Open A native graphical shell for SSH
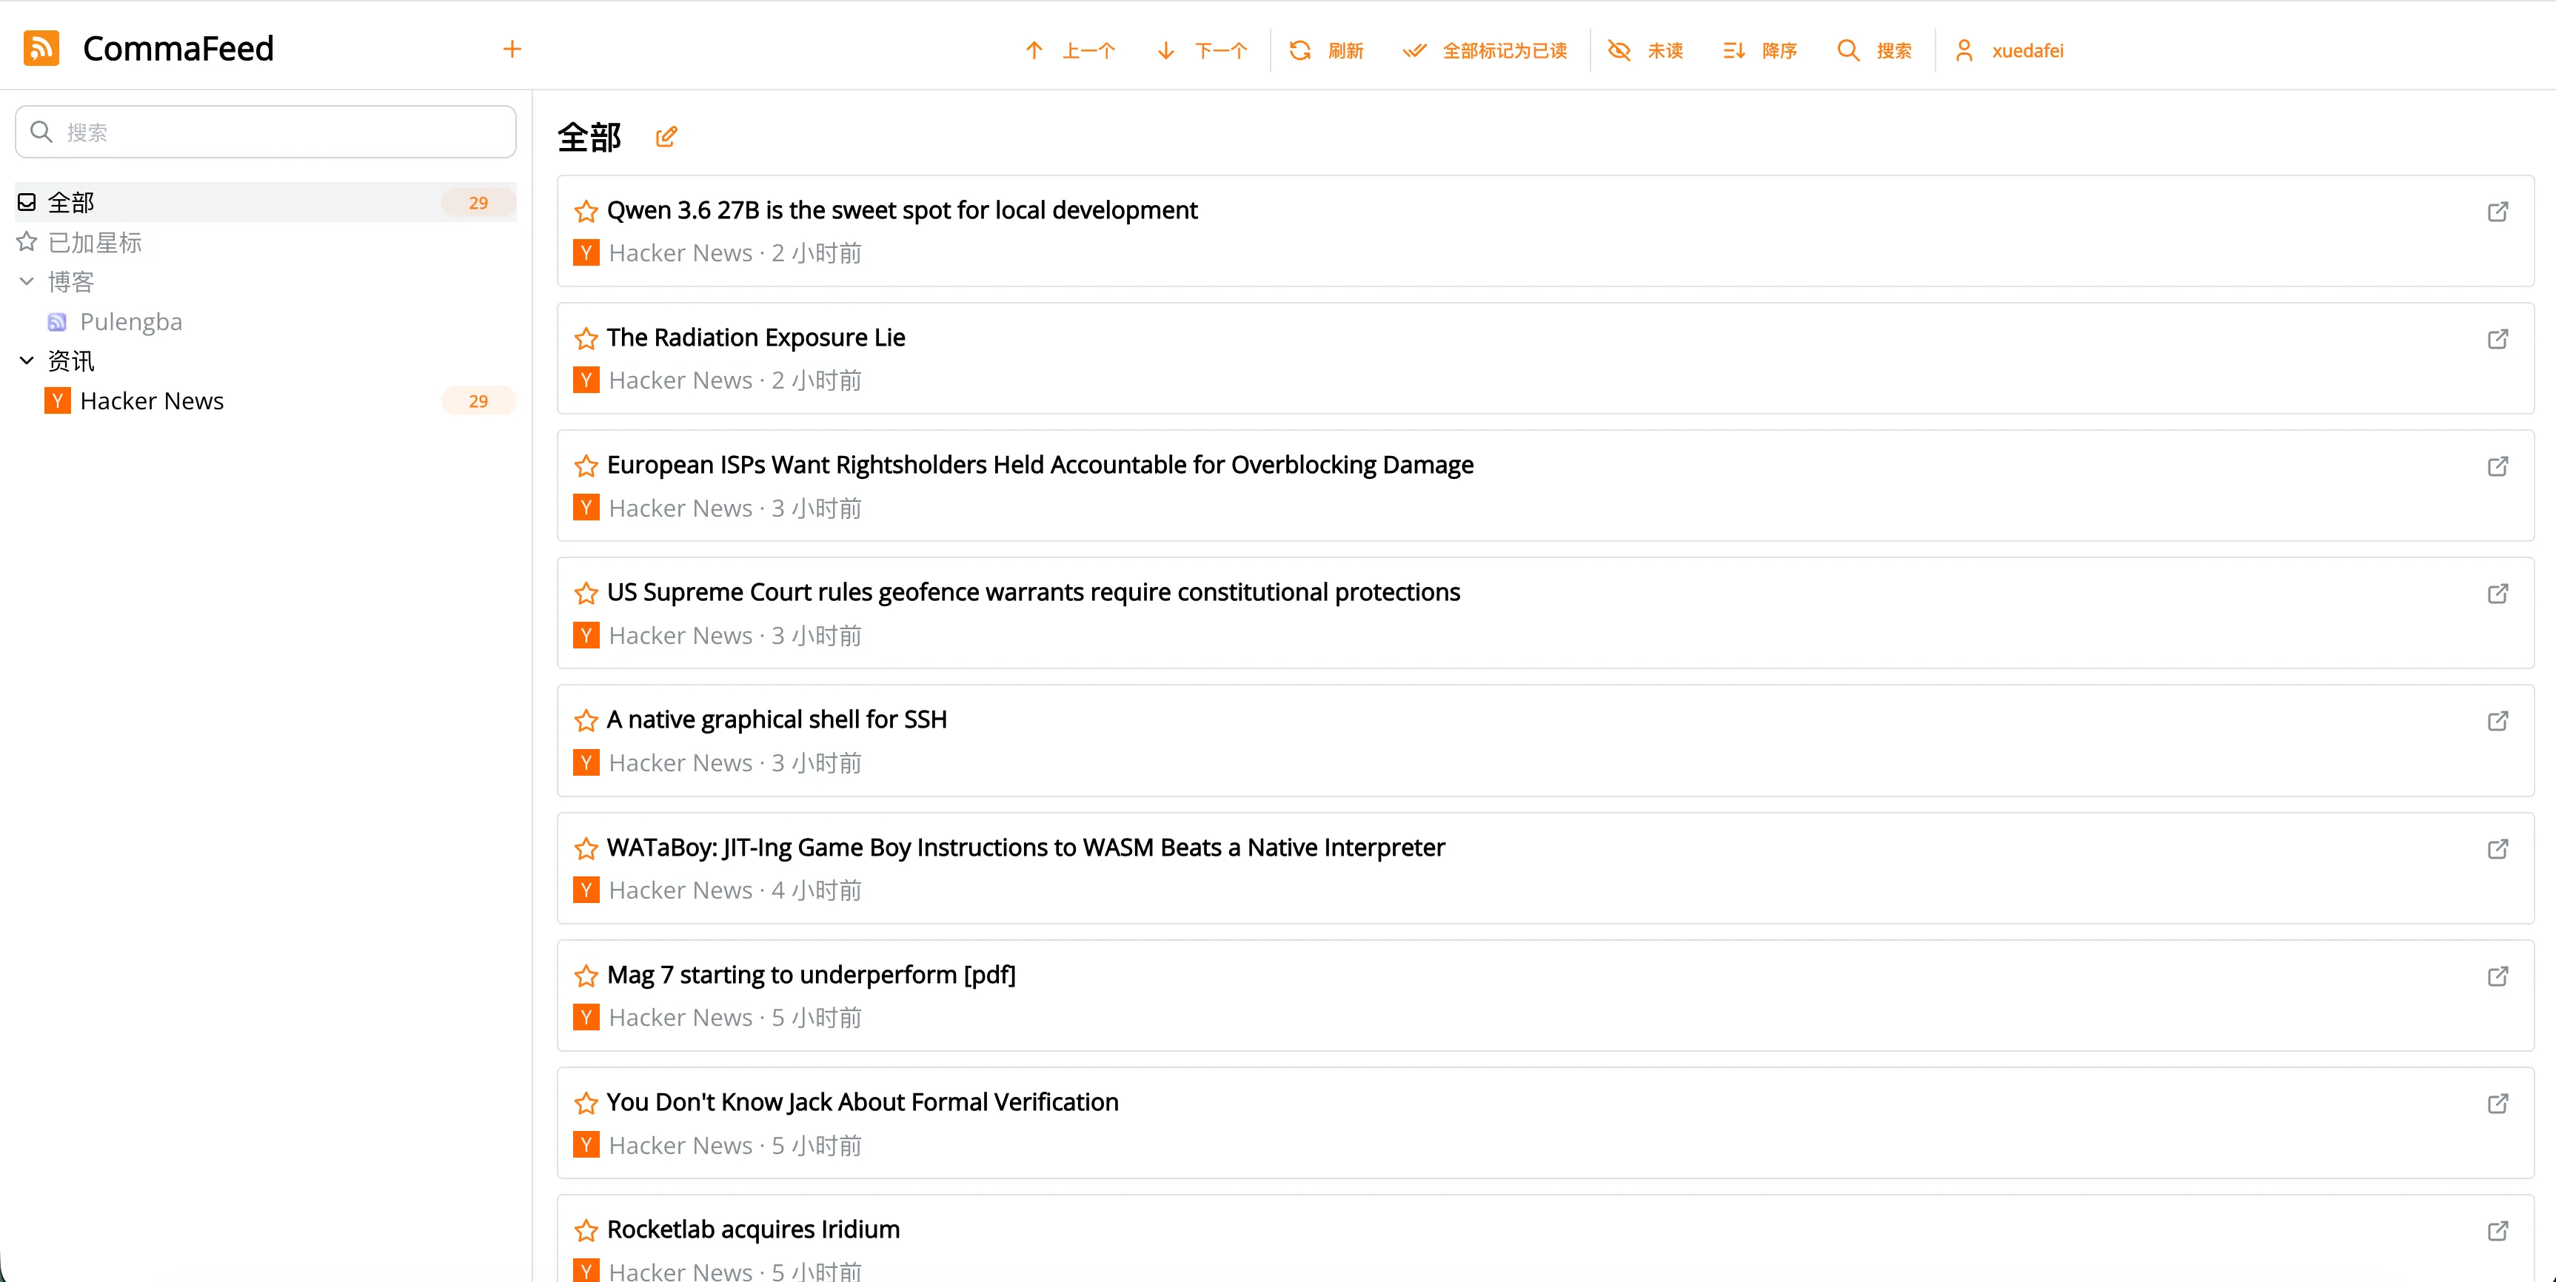The height and width of the screenshot is (1282, 2556). [777, 719]
